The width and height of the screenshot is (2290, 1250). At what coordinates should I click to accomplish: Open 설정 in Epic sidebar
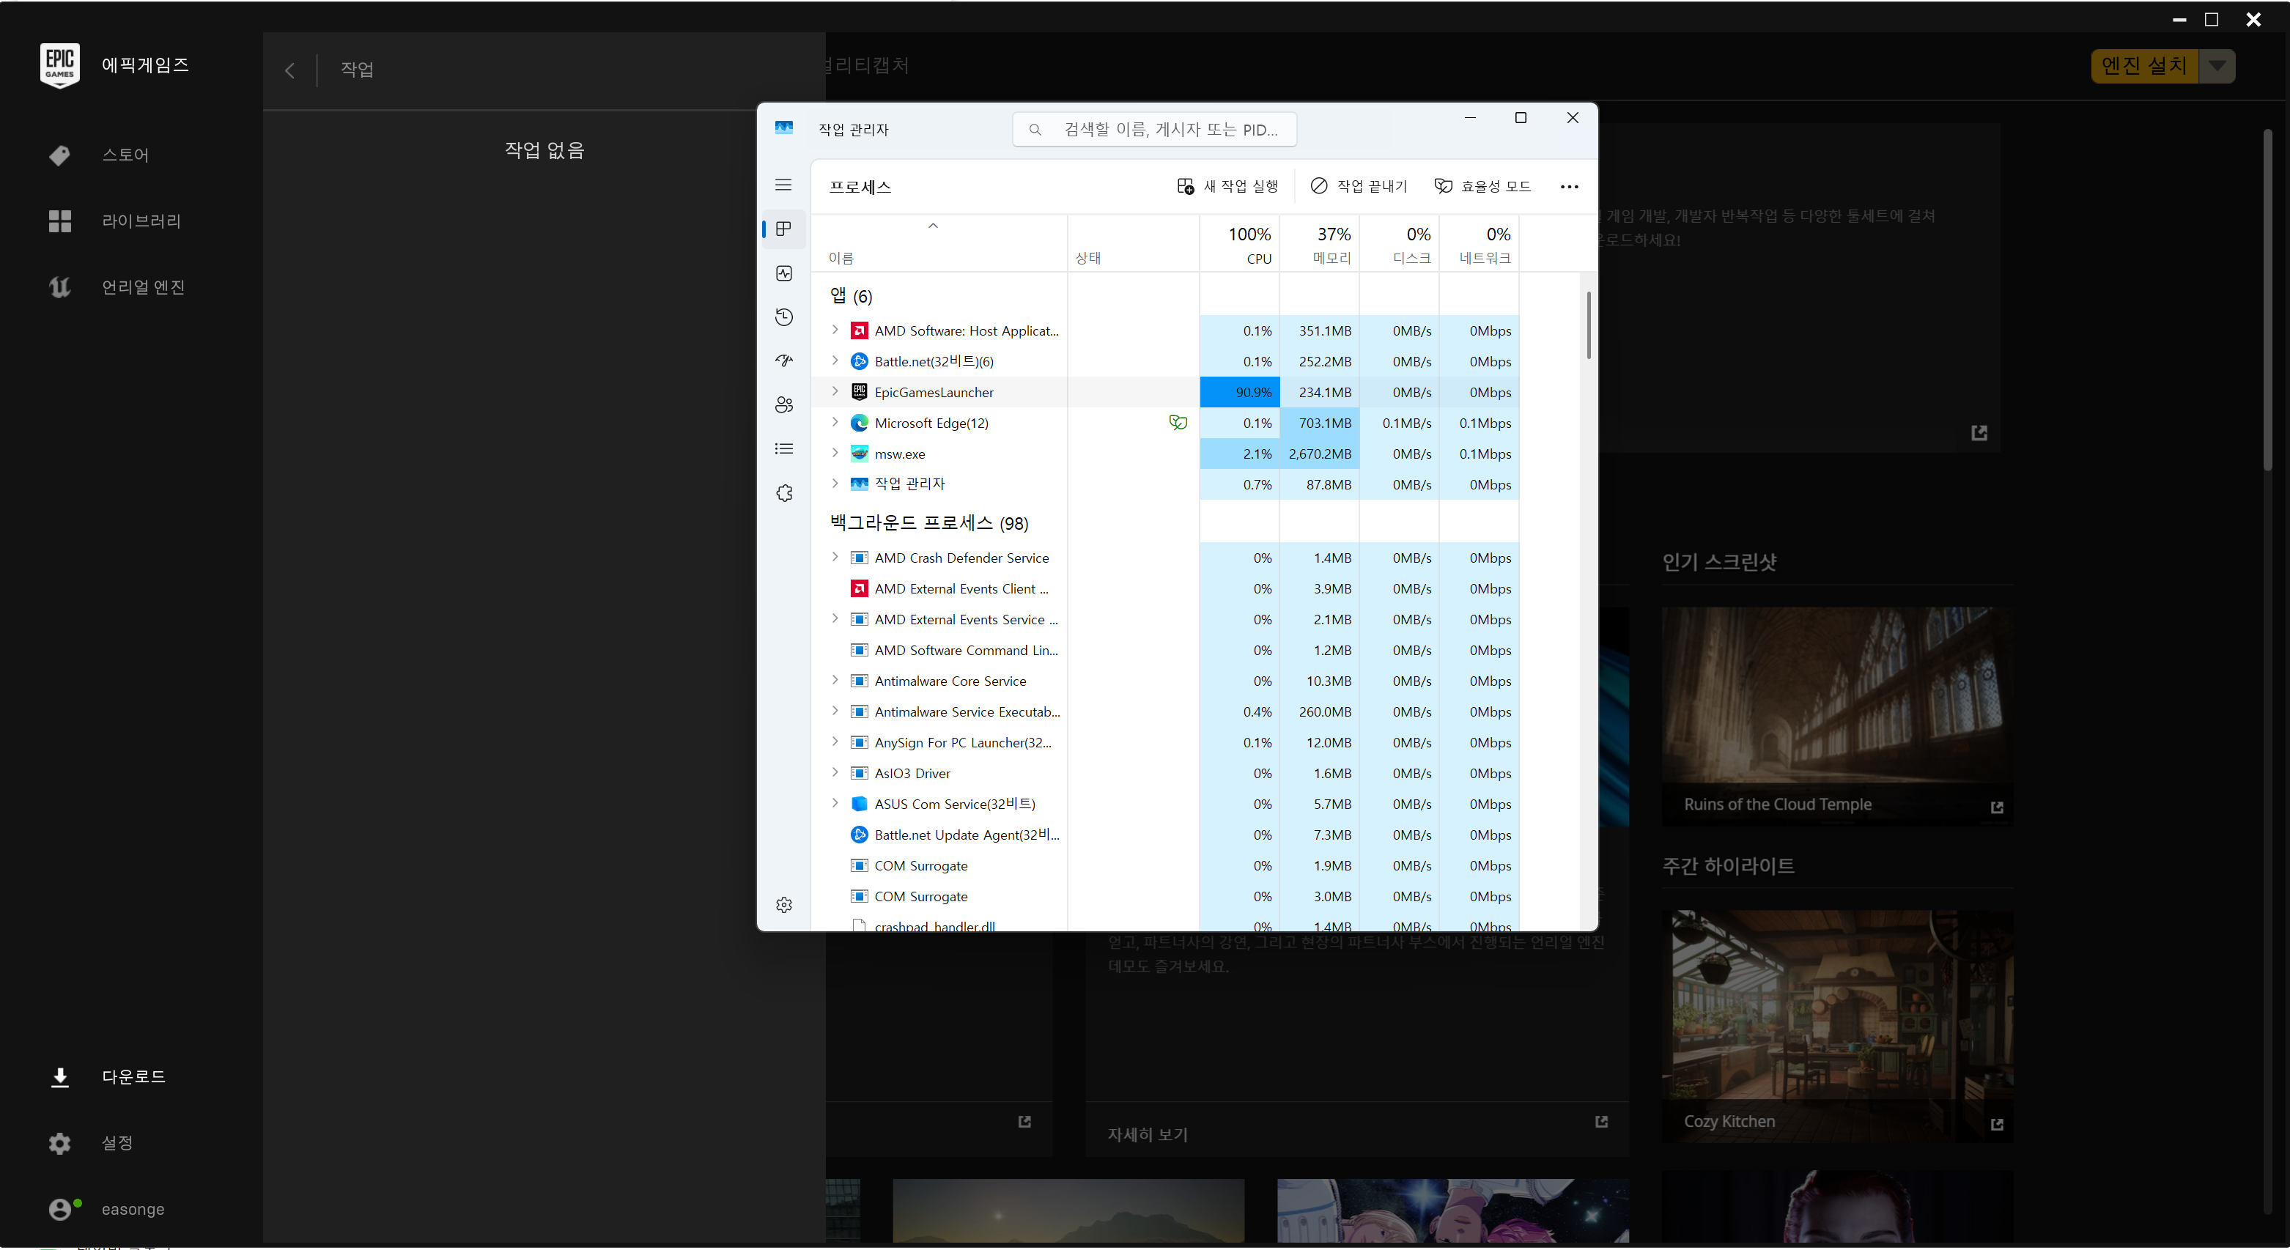pos(117,1142)
